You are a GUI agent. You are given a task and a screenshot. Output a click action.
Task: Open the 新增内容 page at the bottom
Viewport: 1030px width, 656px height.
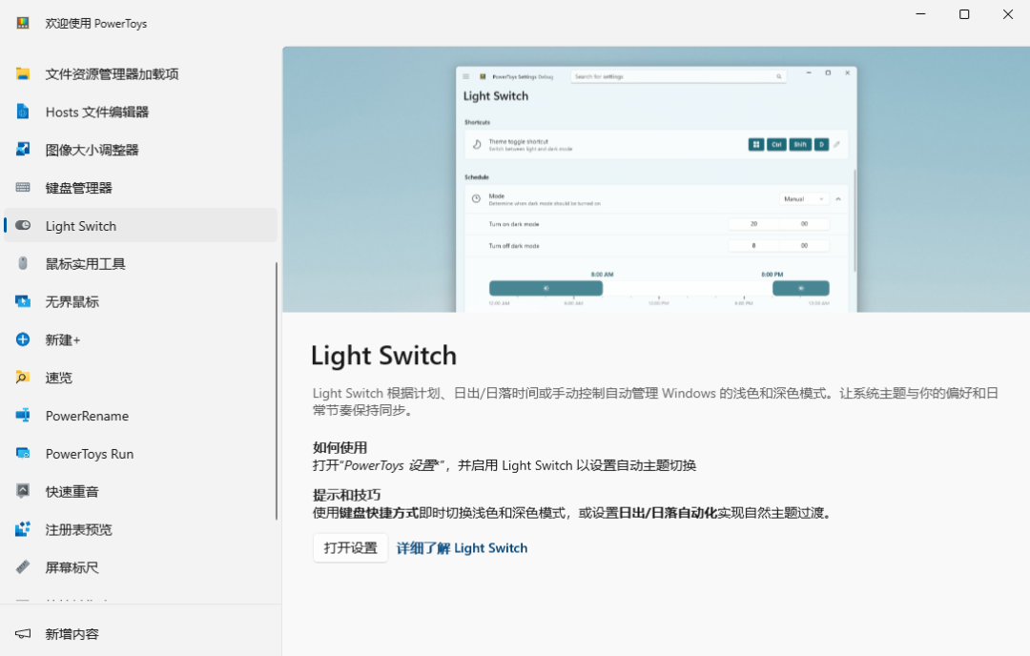pos(140,634)
